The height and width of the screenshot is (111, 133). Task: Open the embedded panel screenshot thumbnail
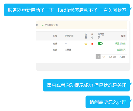click(x=83, y=46)
